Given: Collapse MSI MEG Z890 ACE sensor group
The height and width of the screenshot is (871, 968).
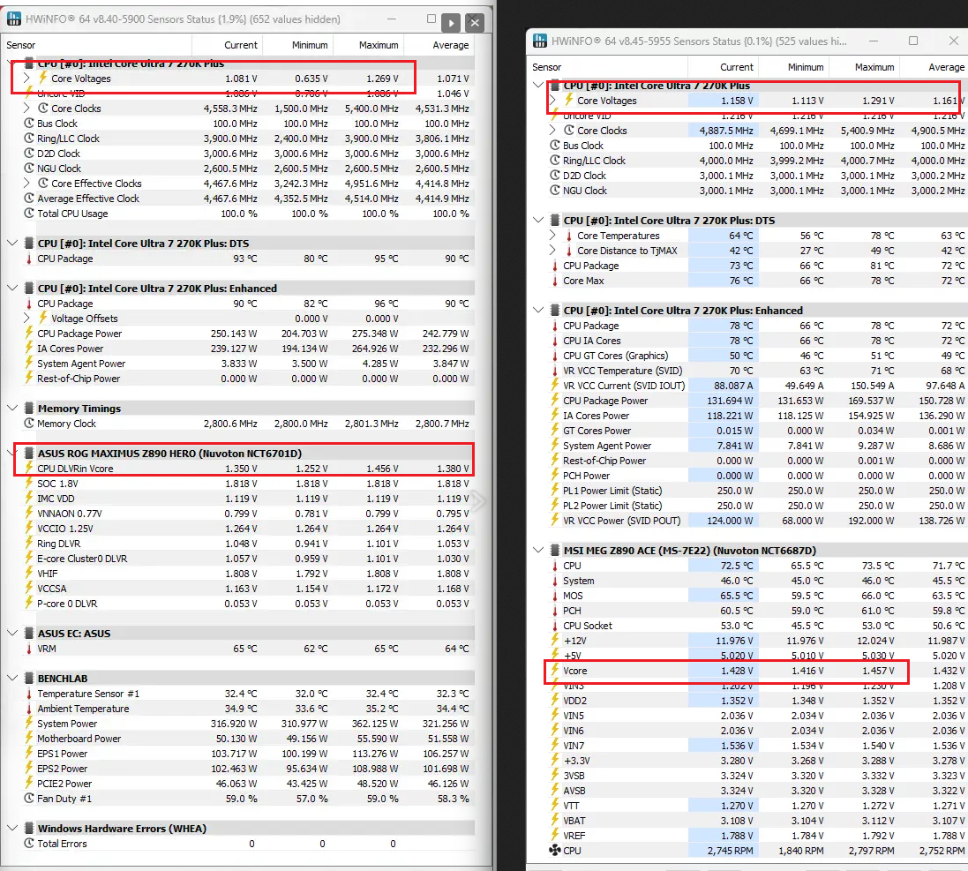Looking at the screenshot, I should (537, 550).
